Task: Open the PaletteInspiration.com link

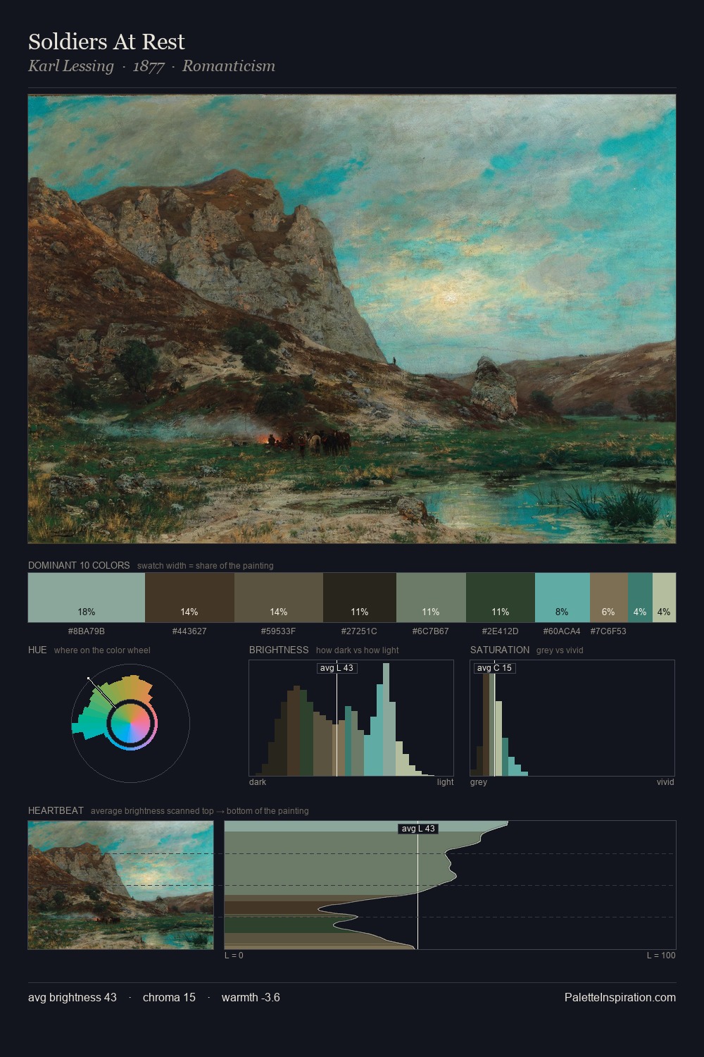Action: tap(620, 998)
